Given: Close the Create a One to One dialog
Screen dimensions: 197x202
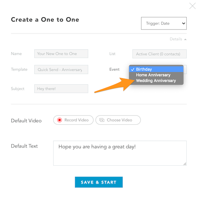Looking at the screenshot, I should click(192, 6).
